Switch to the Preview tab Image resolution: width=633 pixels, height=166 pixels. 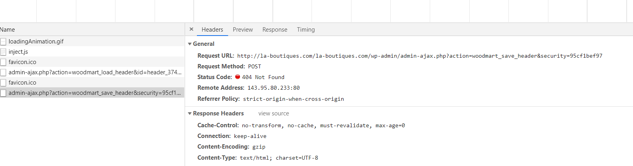click(x=243, y=30)
